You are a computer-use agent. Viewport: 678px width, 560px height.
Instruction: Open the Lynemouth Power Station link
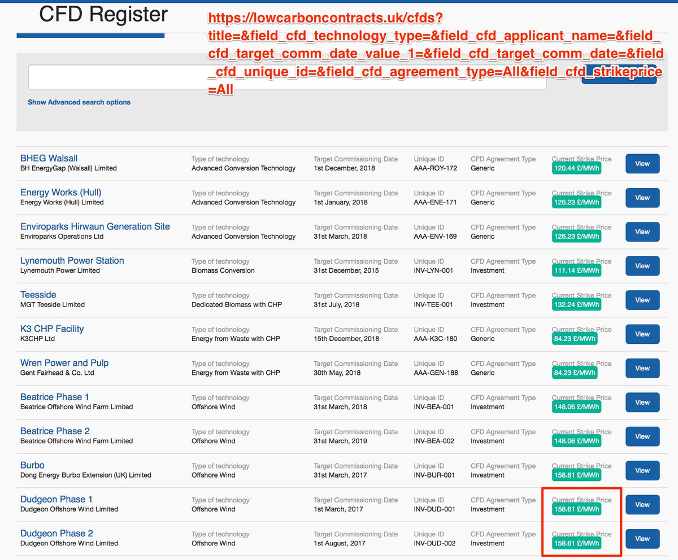point(72,260)
